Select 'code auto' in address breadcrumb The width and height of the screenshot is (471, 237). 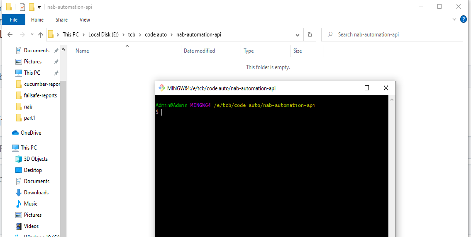coord(156,35)
